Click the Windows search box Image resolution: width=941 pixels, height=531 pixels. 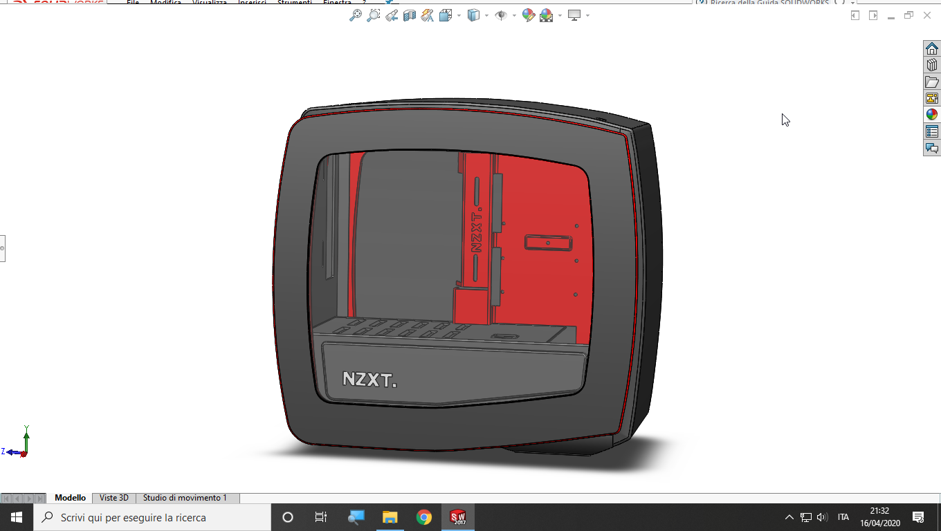tap(152, 517)
